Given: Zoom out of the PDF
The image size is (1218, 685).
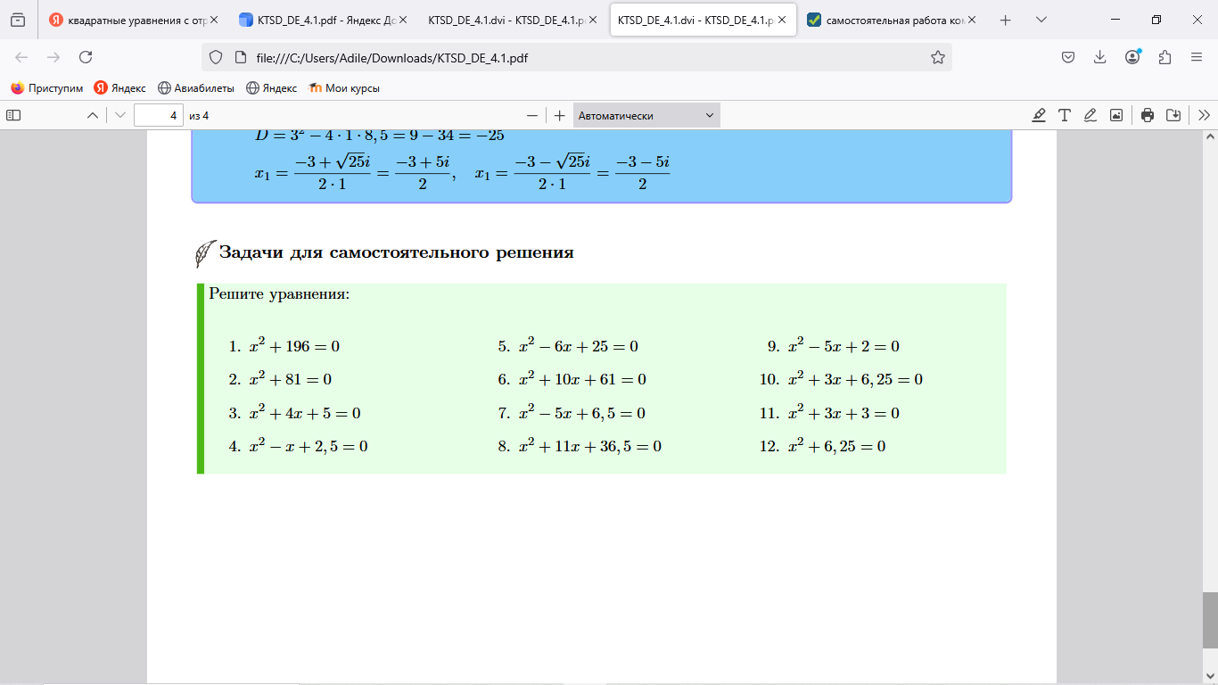Looking at the screenshot, I should tap(532, 115).
